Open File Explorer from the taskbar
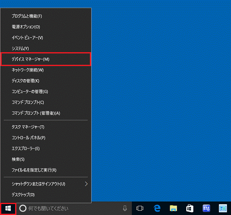The width and height of the screenshot is (231, 215). pos(173,208)
